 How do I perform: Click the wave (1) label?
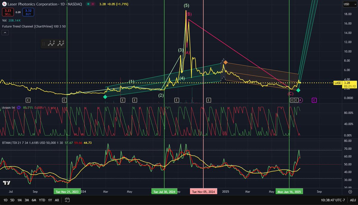132,81
